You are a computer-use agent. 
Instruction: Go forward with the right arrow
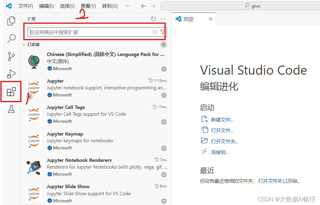[153, 6]
